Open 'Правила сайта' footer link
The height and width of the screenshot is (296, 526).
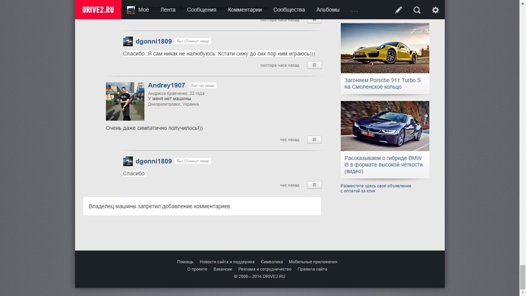point(312,269)
